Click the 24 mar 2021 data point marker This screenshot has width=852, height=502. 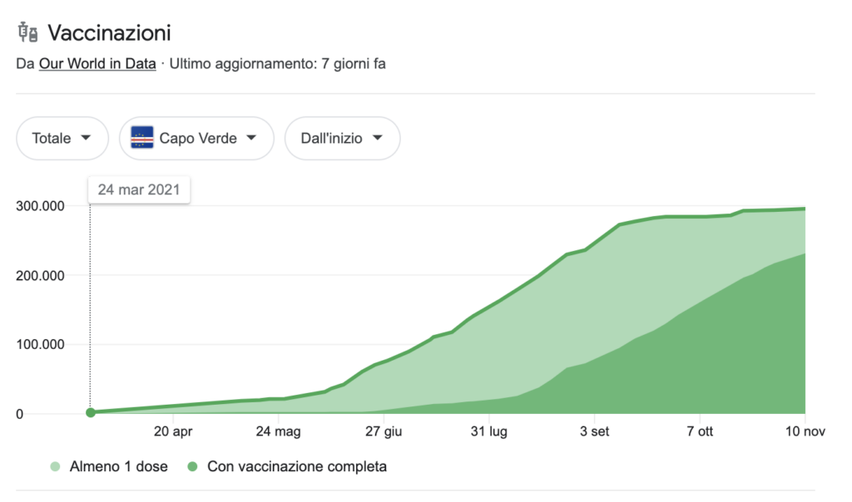tap(90, 412)
